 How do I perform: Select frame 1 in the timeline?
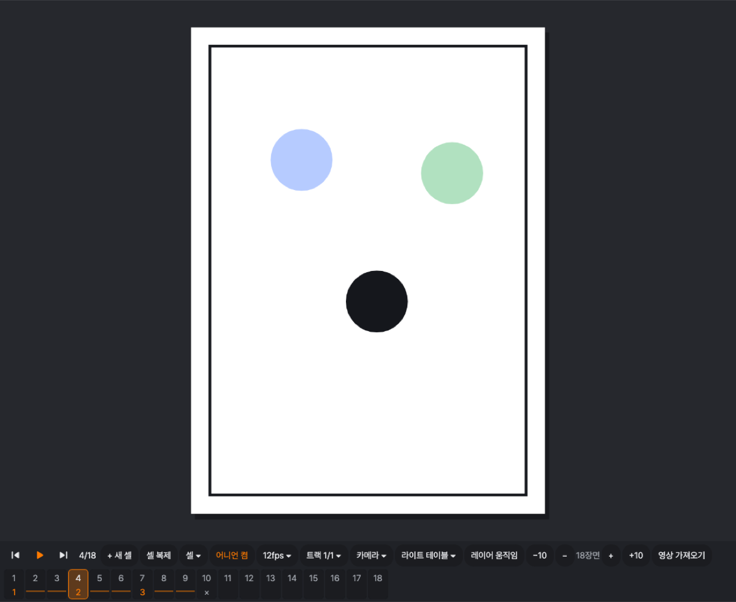point(14,584)
